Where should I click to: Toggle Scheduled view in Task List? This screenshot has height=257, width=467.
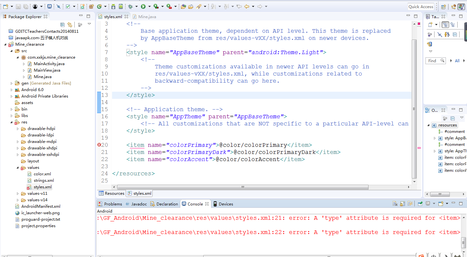tap(453, 25)
